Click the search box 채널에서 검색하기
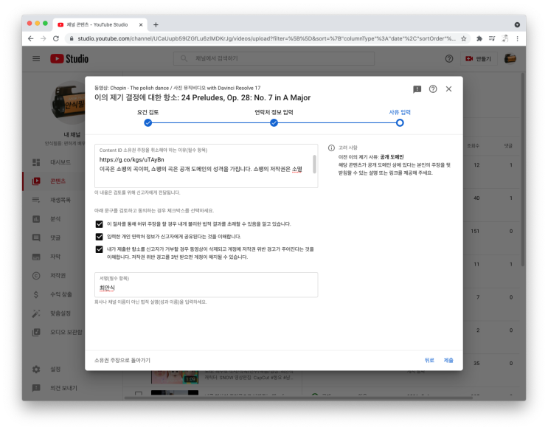 coord(274,58)
